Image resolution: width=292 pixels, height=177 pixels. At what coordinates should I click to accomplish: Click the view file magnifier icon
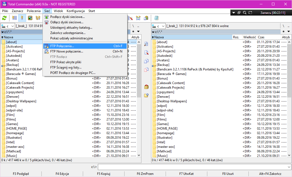point(146,44)
